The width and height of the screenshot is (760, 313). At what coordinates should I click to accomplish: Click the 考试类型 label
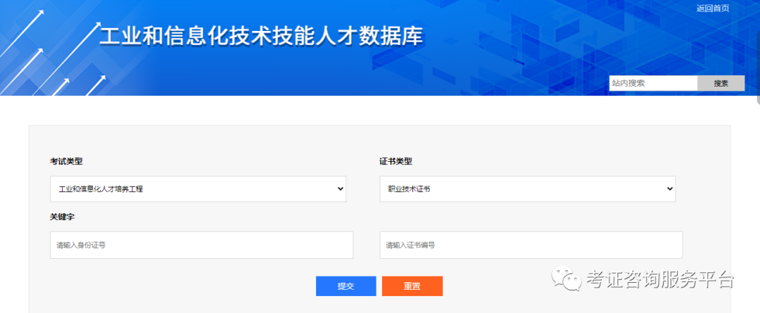(66, 161)
